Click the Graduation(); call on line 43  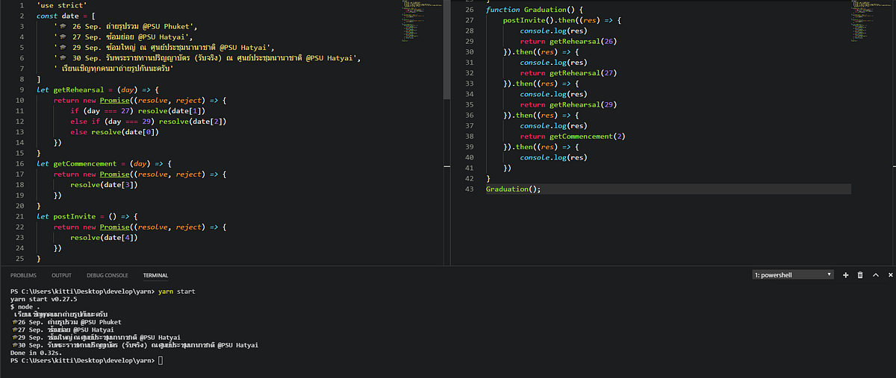(513, 189)
